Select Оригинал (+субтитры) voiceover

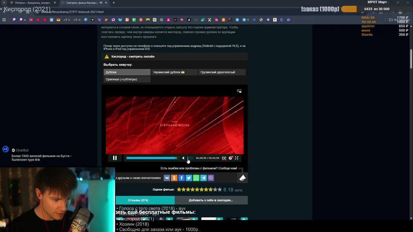tap(127, 79)
